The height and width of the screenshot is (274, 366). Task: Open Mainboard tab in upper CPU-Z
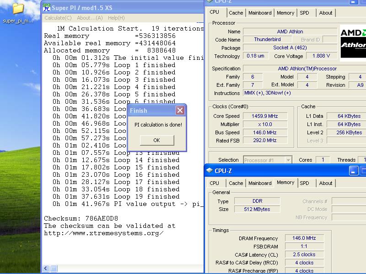pyautogui.click(x=260, y=13)
